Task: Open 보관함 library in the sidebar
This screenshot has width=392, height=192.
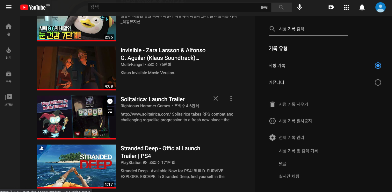Action: (9, 100)
